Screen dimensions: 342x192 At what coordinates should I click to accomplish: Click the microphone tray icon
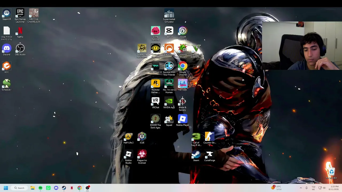(306, 188)
